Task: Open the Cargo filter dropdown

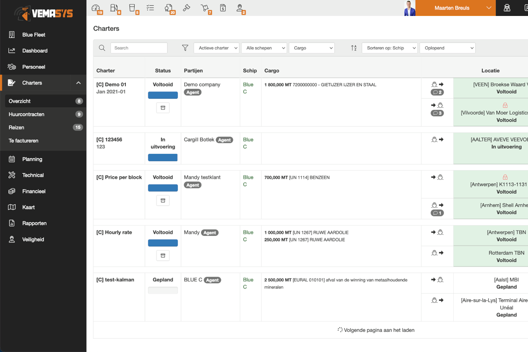Action: [312, 48]
